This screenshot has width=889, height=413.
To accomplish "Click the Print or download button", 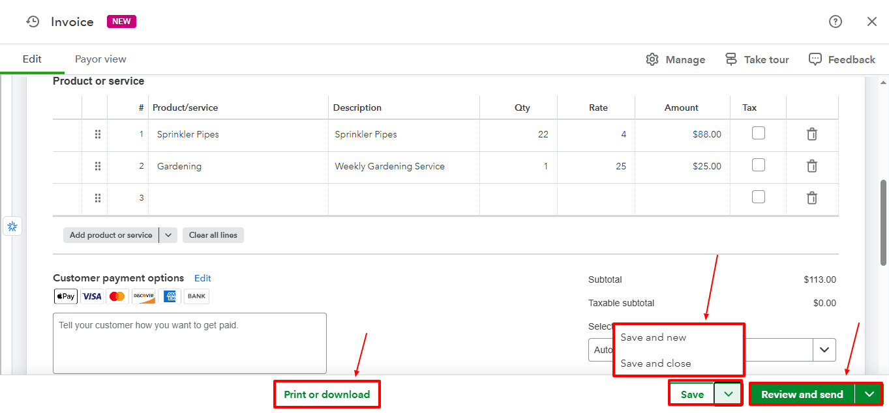I will tap(327, 394).
